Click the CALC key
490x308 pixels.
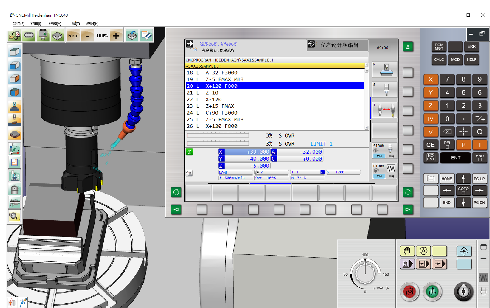point(439,59)
